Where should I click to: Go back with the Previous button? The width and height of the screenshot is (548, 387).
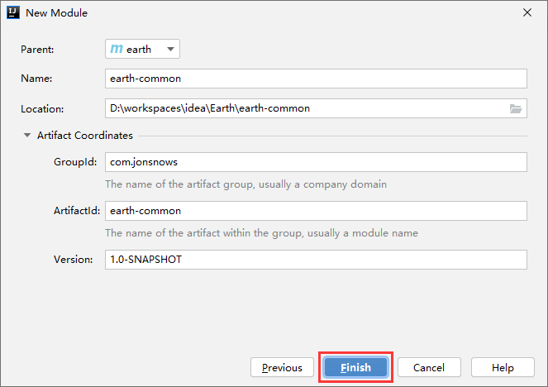pyautogui.click(x=282, y=367)
